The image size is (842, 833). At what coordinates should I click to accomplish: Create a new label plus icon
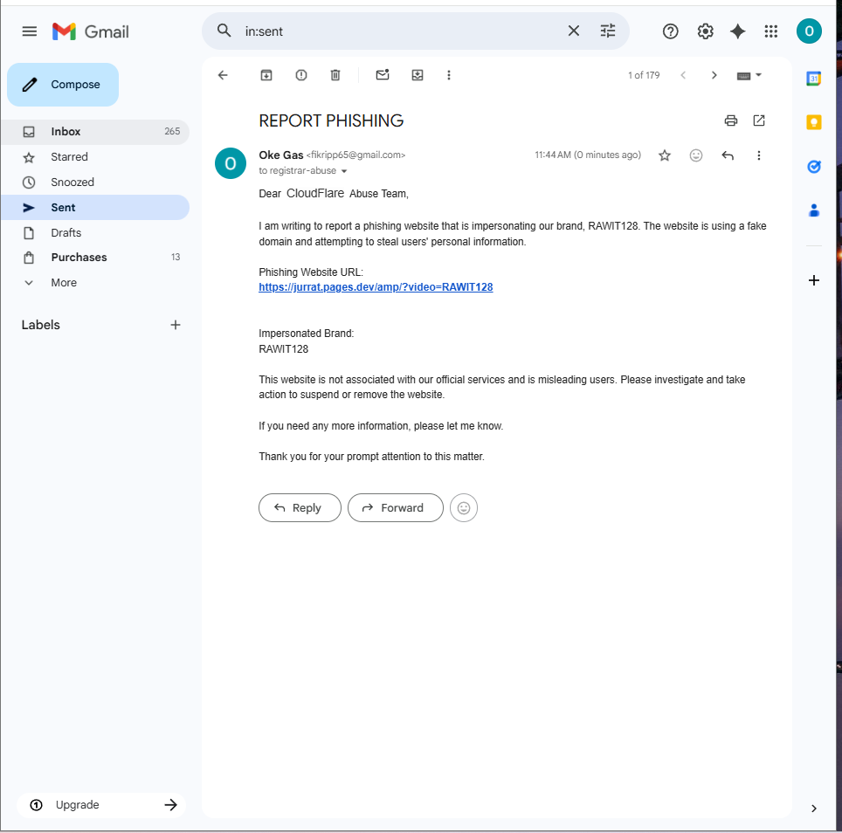click(x=175, y=325)
